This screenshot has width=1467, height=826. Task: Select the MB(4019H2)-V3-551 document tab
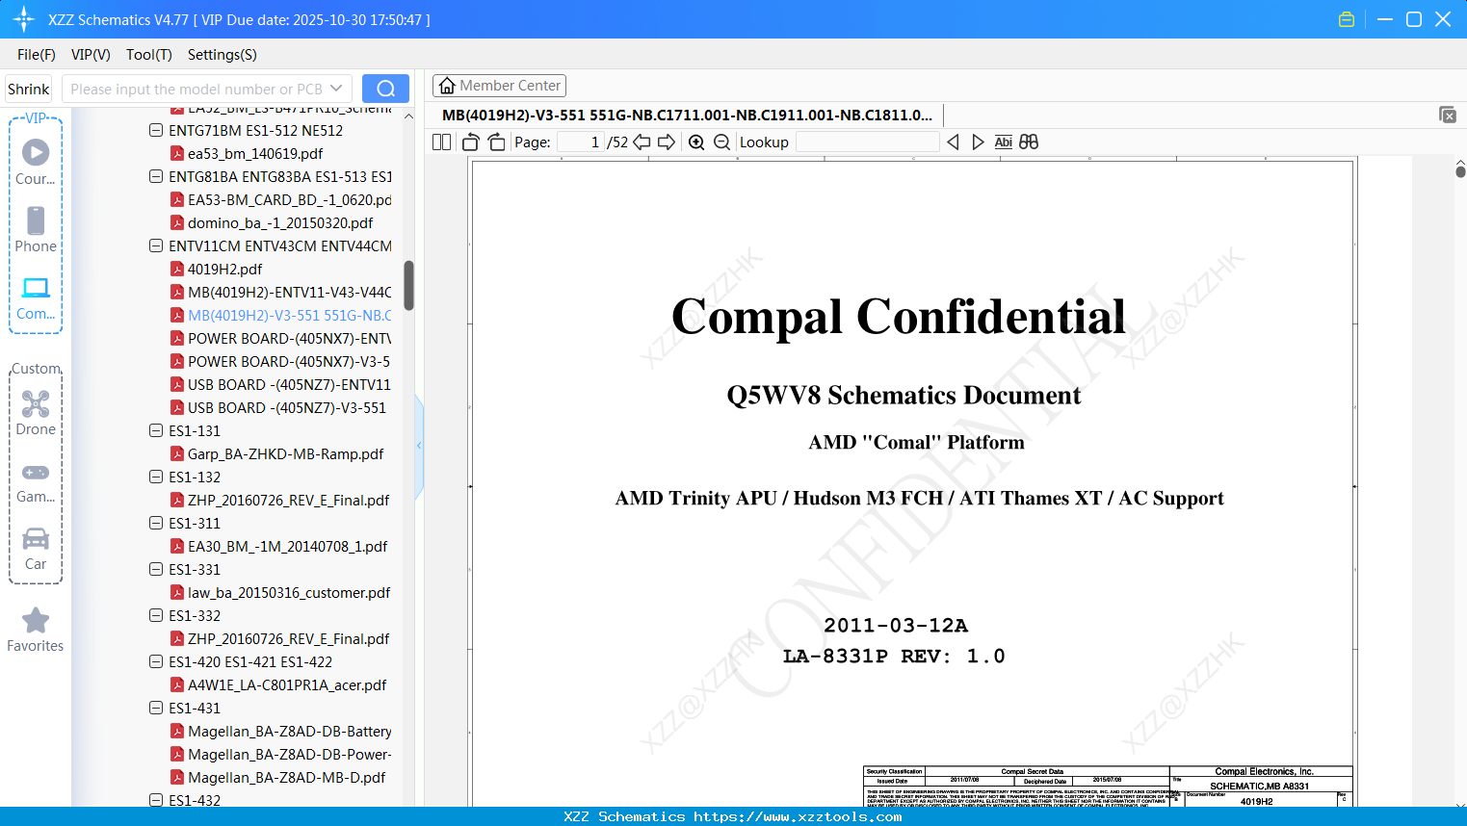687,116
